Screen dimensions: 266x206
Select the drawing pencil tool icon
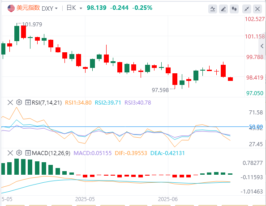point(223,9)
